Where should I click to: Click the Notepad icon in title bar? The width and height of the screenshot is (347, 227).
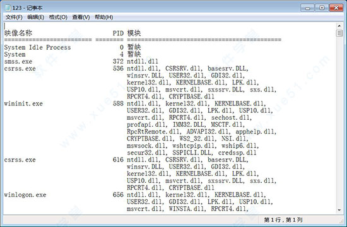pos(8,8)
